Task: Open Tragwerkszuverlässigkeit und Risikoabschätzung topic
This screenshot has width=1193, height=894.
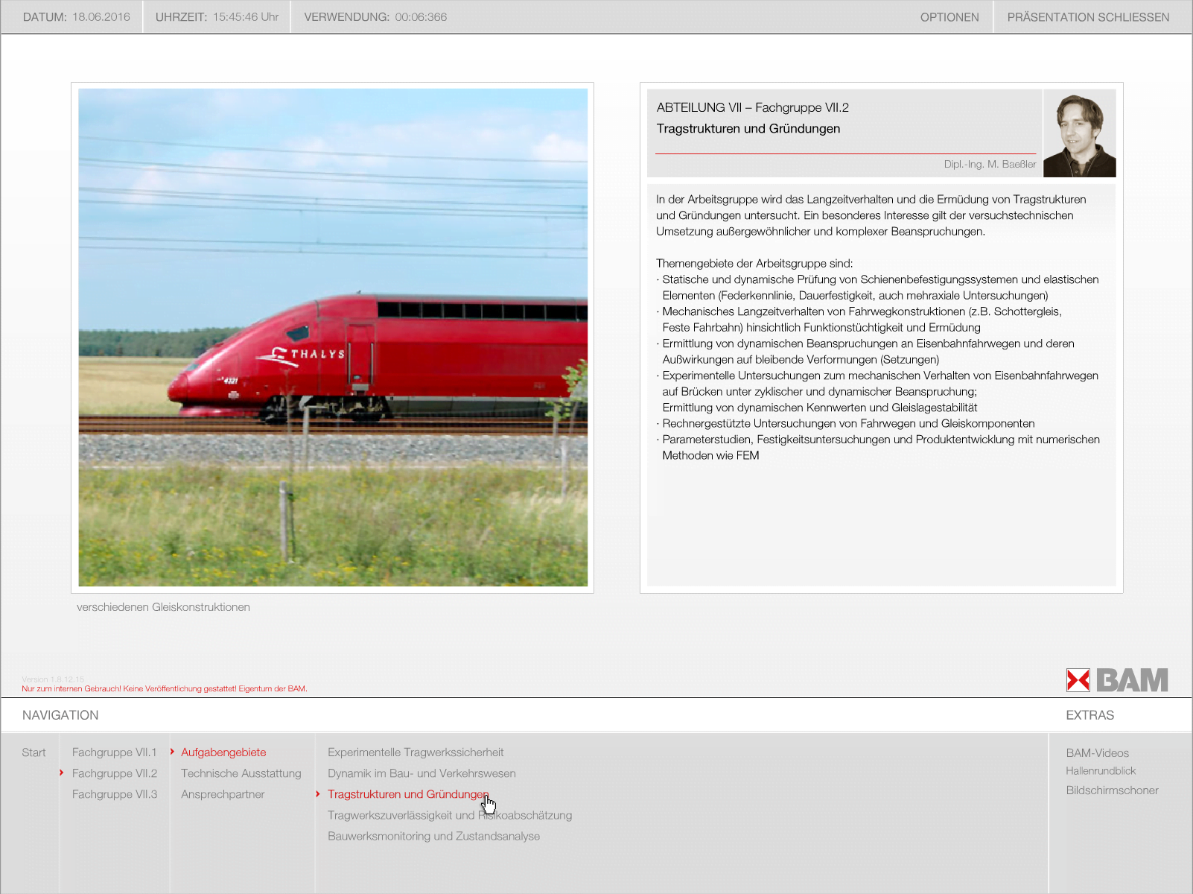Action: point(450,815)
